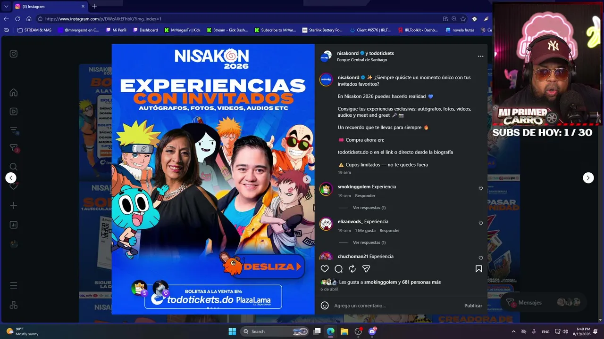
Task: Select the Instagram browser tab
Action: pyautogui.click(x=50, y=7)
